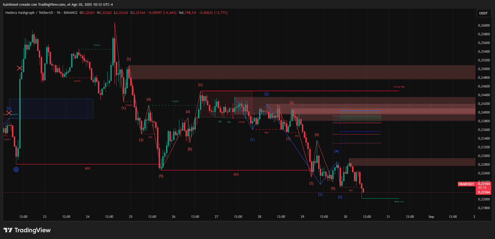Open the USDT currency selector
Image resolution: width=495 pixels, height=239 pixels.
pyautogui.click(x=483, y=13)
